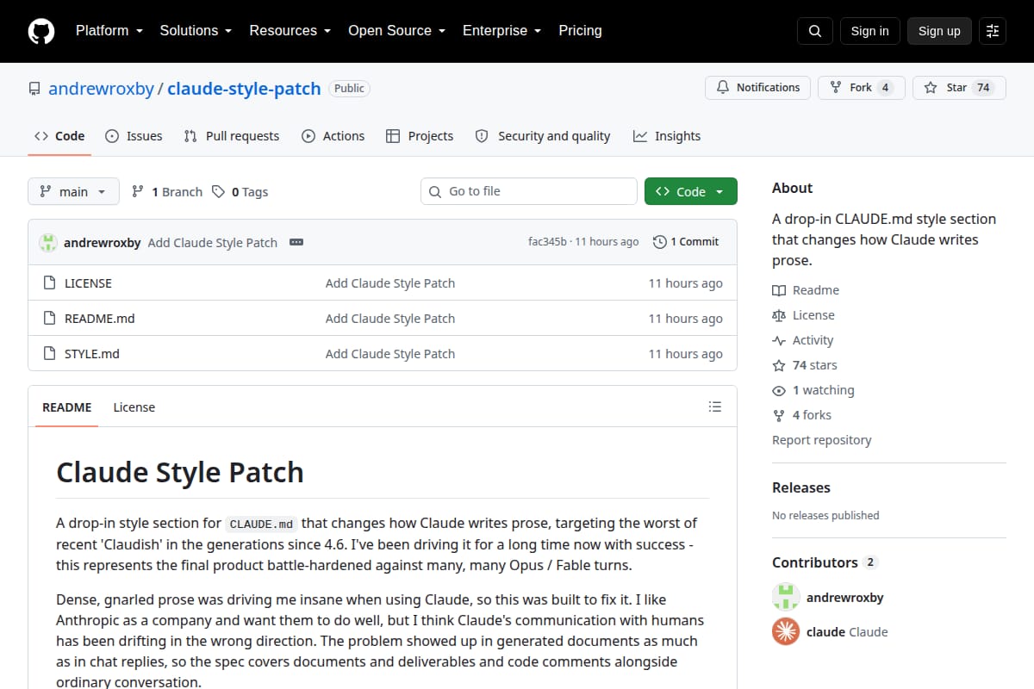Switch to the Actions tab
Image resolution: width=1034 pixels, height=689 pixels.
[333, 136]
